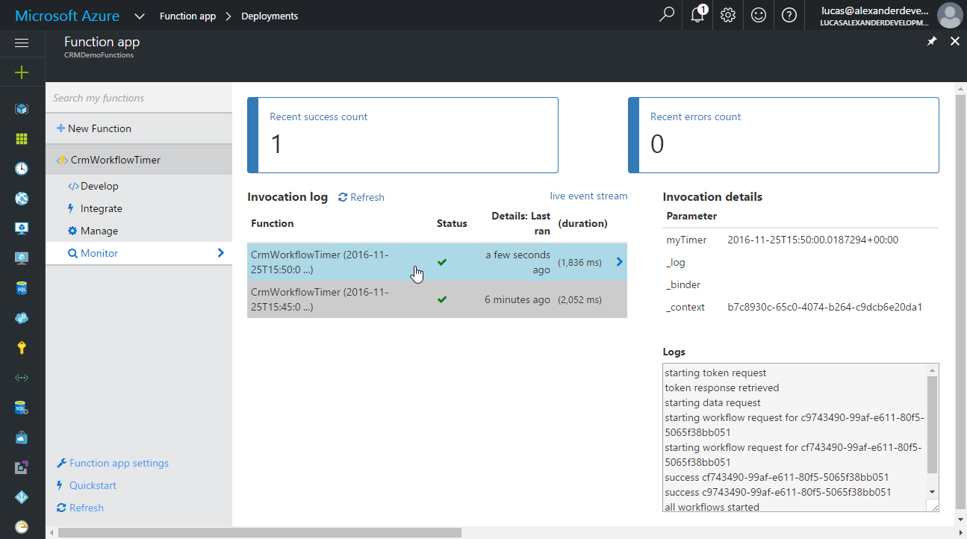Open the Manage section
The width and height of the screenshot is (967, 539).
99,231
